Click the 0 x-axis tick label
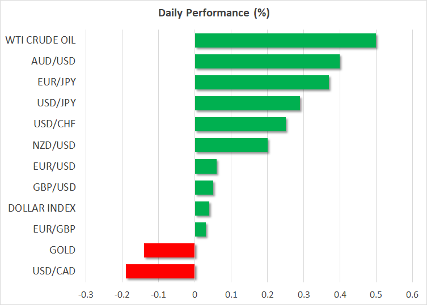Viewport: 427px width, 305px height. click(195, 294)
